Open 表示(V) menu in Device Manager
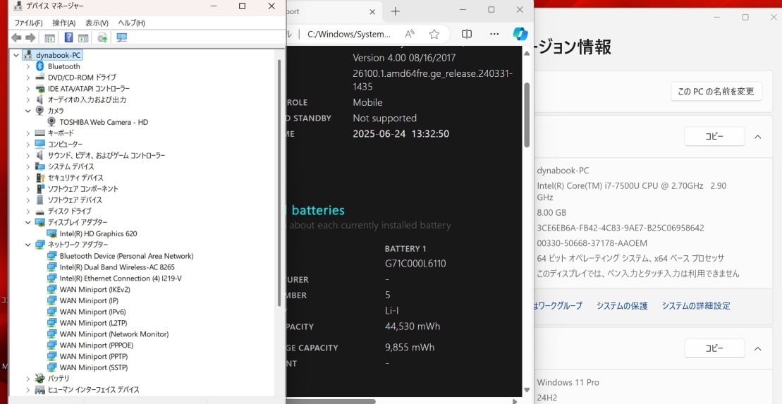The image size is (782, 404). point(97,23)
